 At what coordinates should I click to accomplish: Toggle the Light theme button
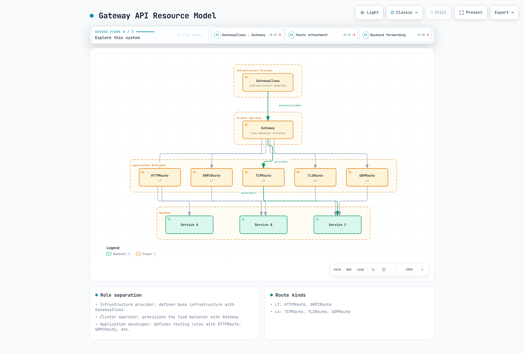click(369, 12)
